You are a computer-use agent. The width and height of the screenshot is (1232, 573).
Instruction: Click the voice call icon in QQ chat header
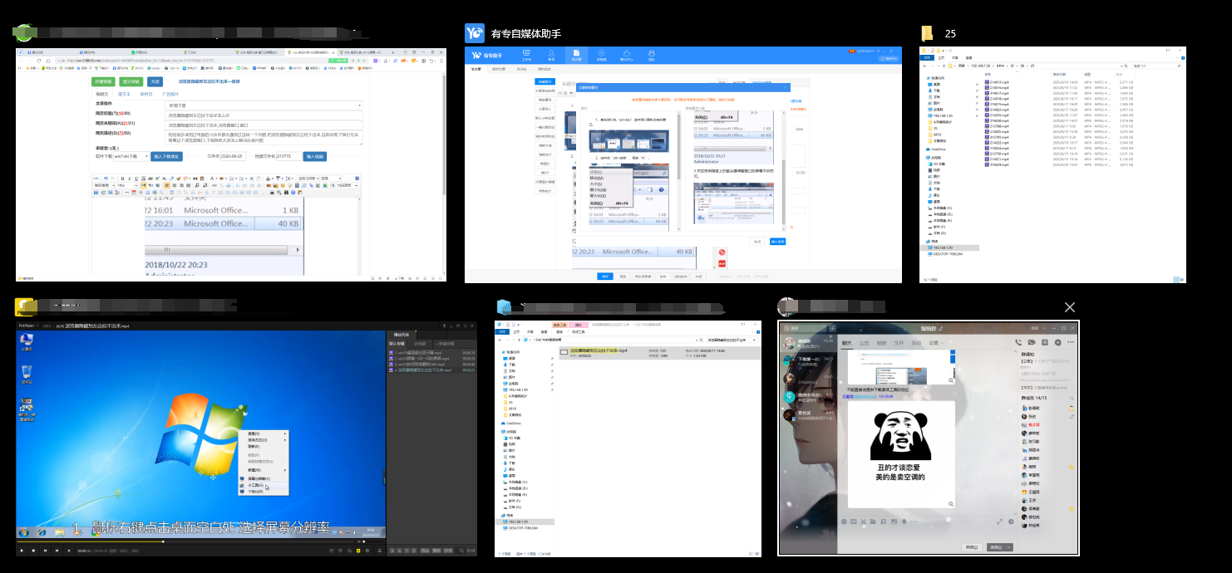(1018, 342)
